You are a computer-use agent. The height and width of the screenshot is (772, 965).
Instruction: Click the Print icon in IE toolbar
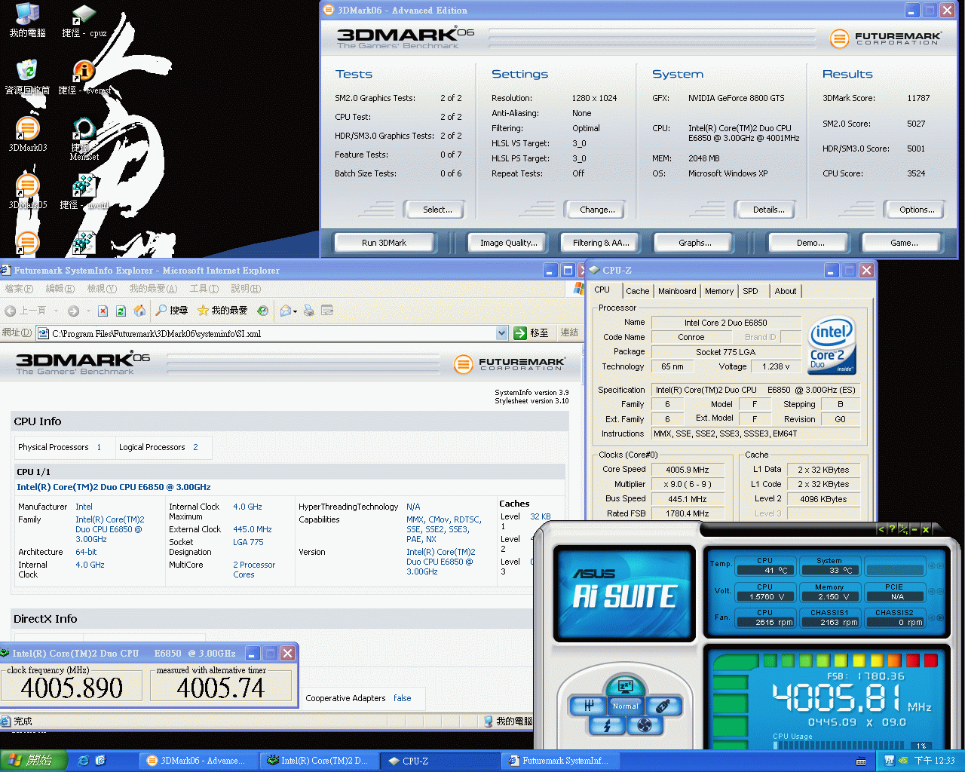[x=308, y=311]
